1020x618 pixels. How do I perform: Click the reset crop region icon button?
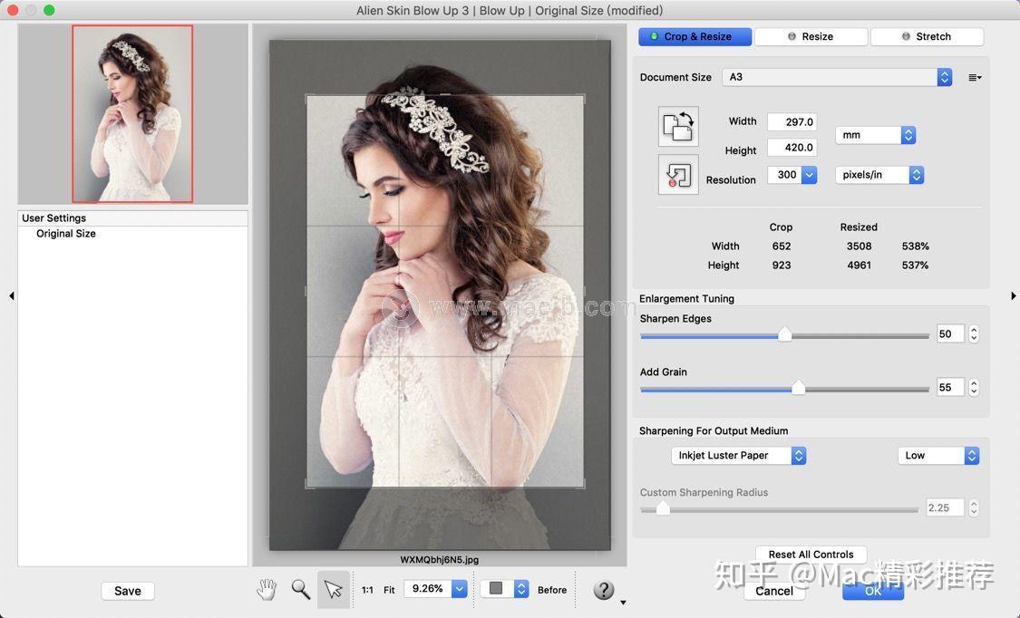678,174
